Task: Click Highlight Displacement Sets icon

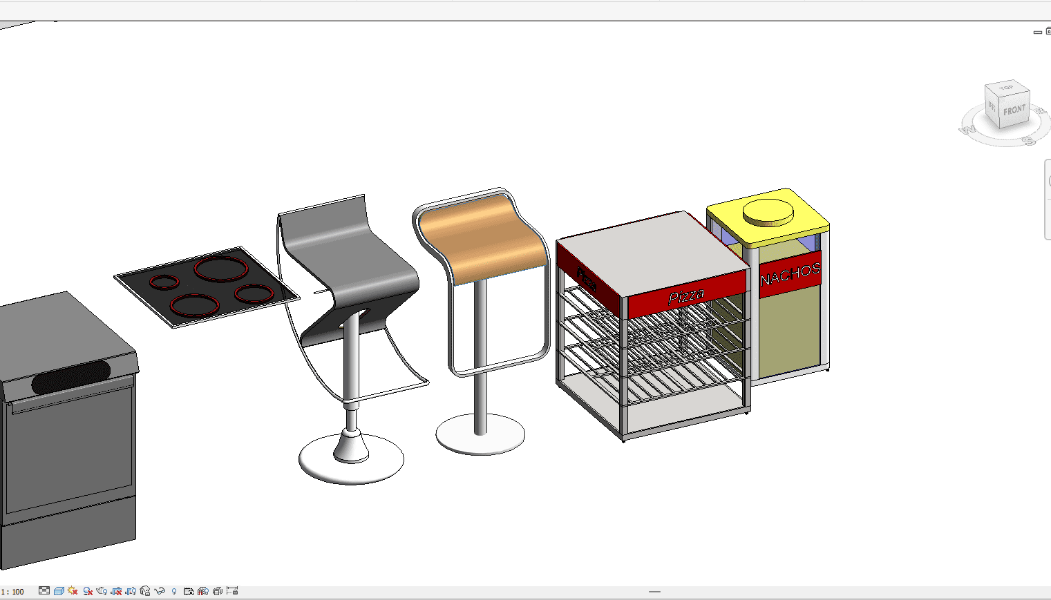Action: (218, 591)
